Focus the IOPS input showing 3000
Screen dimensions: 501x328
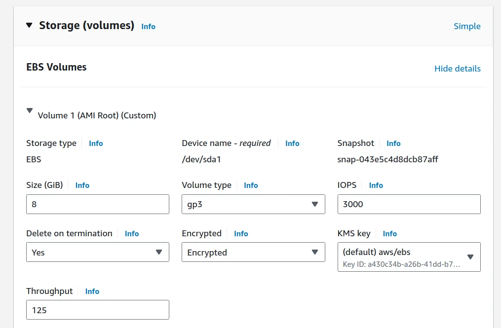tap(409, 204)
